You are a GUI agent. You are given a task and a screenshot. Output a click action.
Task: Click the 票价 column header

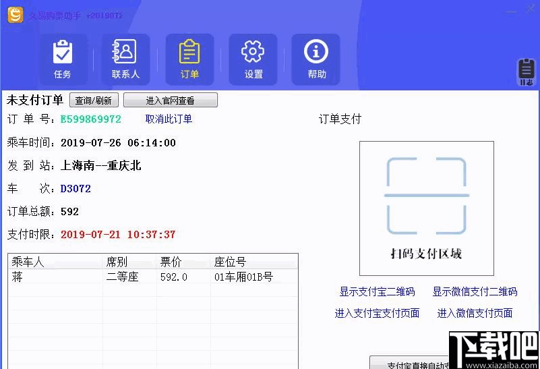183,262
